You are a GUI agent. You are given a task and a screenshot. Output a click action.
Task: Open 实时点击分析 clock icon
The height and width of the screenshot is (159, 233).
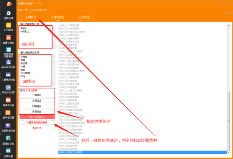pyautogui.click(x=8, y=87)
